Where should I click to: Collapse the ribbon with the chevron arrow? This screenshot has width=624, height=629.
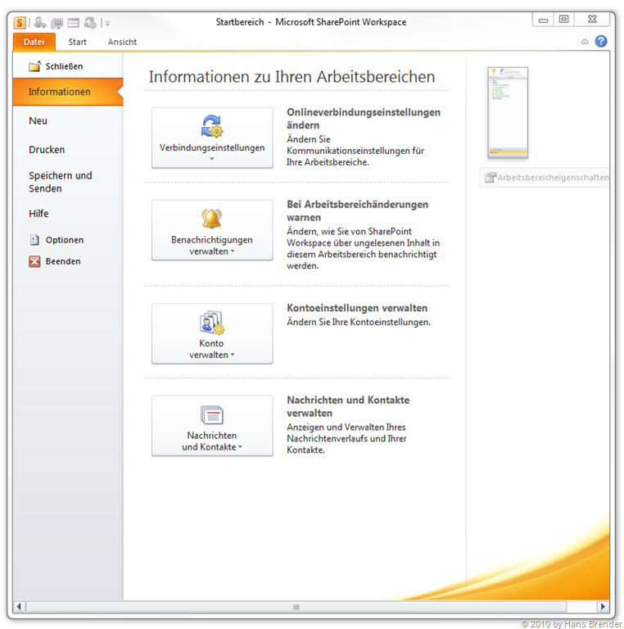coord(585,42)
